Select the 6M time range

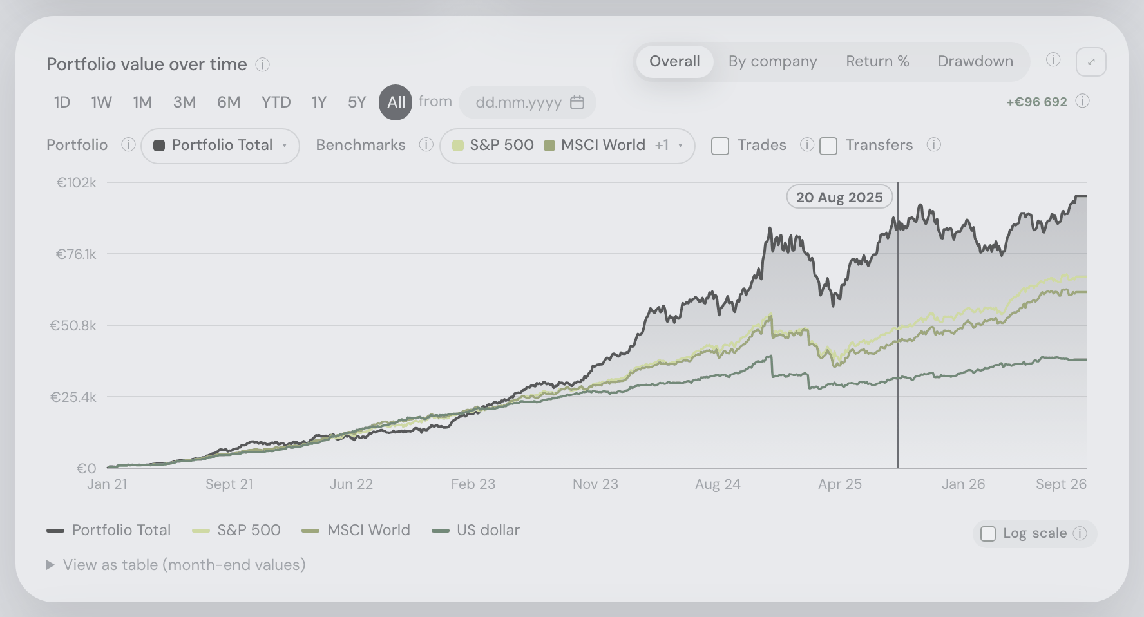[229, 102]
